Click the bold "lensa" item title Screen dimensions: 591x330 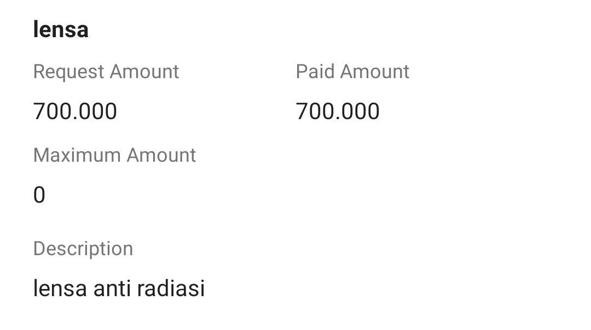pyautogui.click(x=61, y=30)
